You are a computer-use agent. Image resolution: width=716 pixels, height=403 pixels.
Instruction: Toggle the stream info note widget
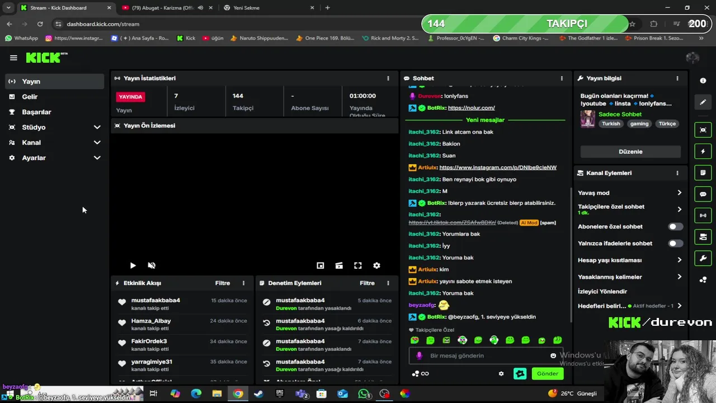tap(703, 173)
